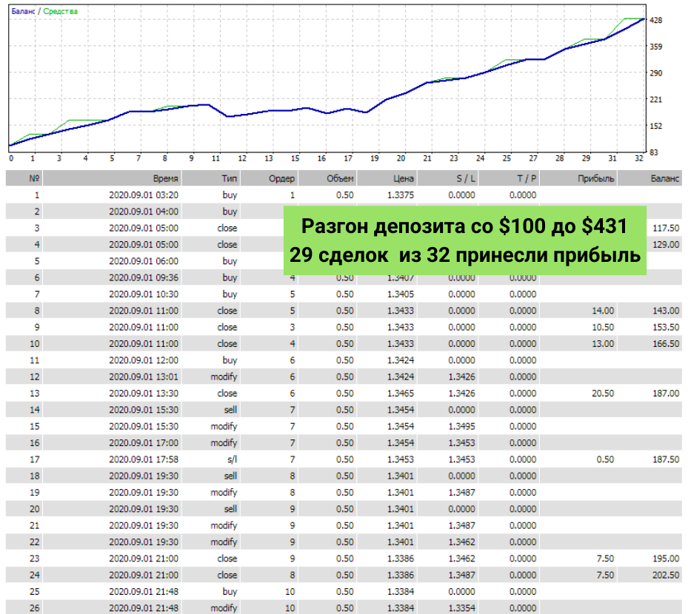Select the balance value '166.50'
688x614 pixels.
(x=666, y=344)
